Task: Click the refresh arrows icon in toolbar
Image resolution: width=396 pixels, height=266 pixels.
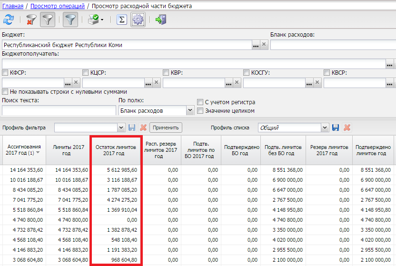Action: click(x=9, y=20)
